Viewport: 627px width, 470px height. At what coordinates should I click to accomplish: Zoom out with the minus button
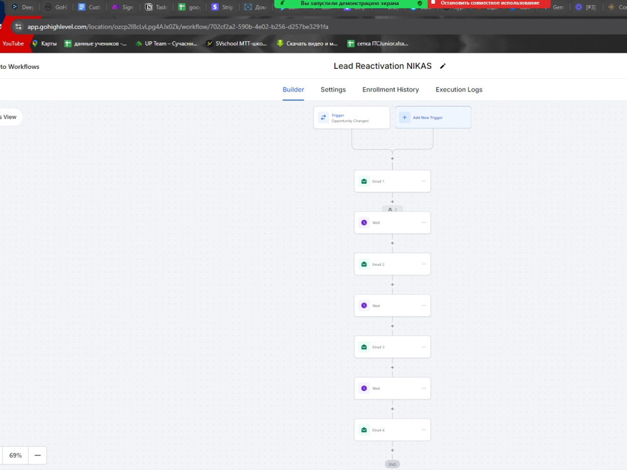tap(38, 455)
